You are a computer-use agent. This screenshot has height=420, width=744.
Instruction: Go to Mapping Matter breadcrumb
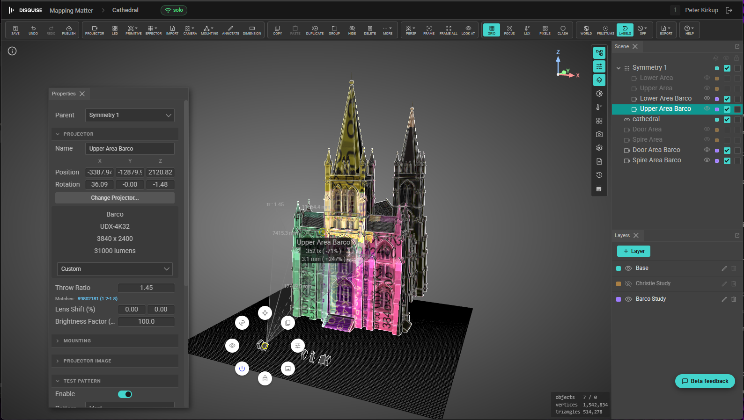[x=71, y=10]
